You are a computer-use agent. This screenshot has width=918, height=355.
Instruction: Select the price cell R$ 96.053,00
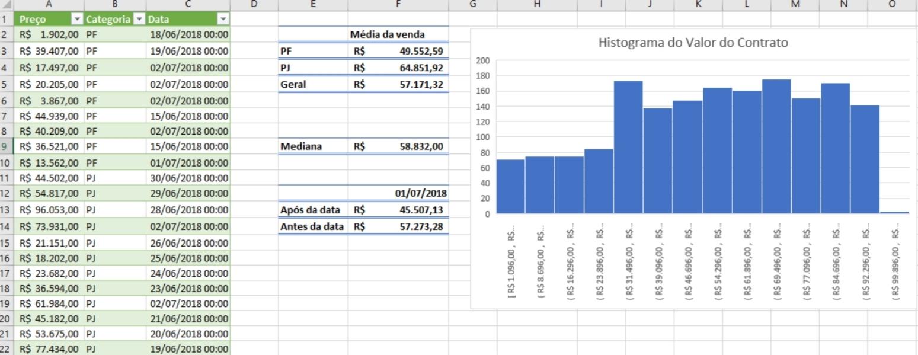[x=49, y=210]
